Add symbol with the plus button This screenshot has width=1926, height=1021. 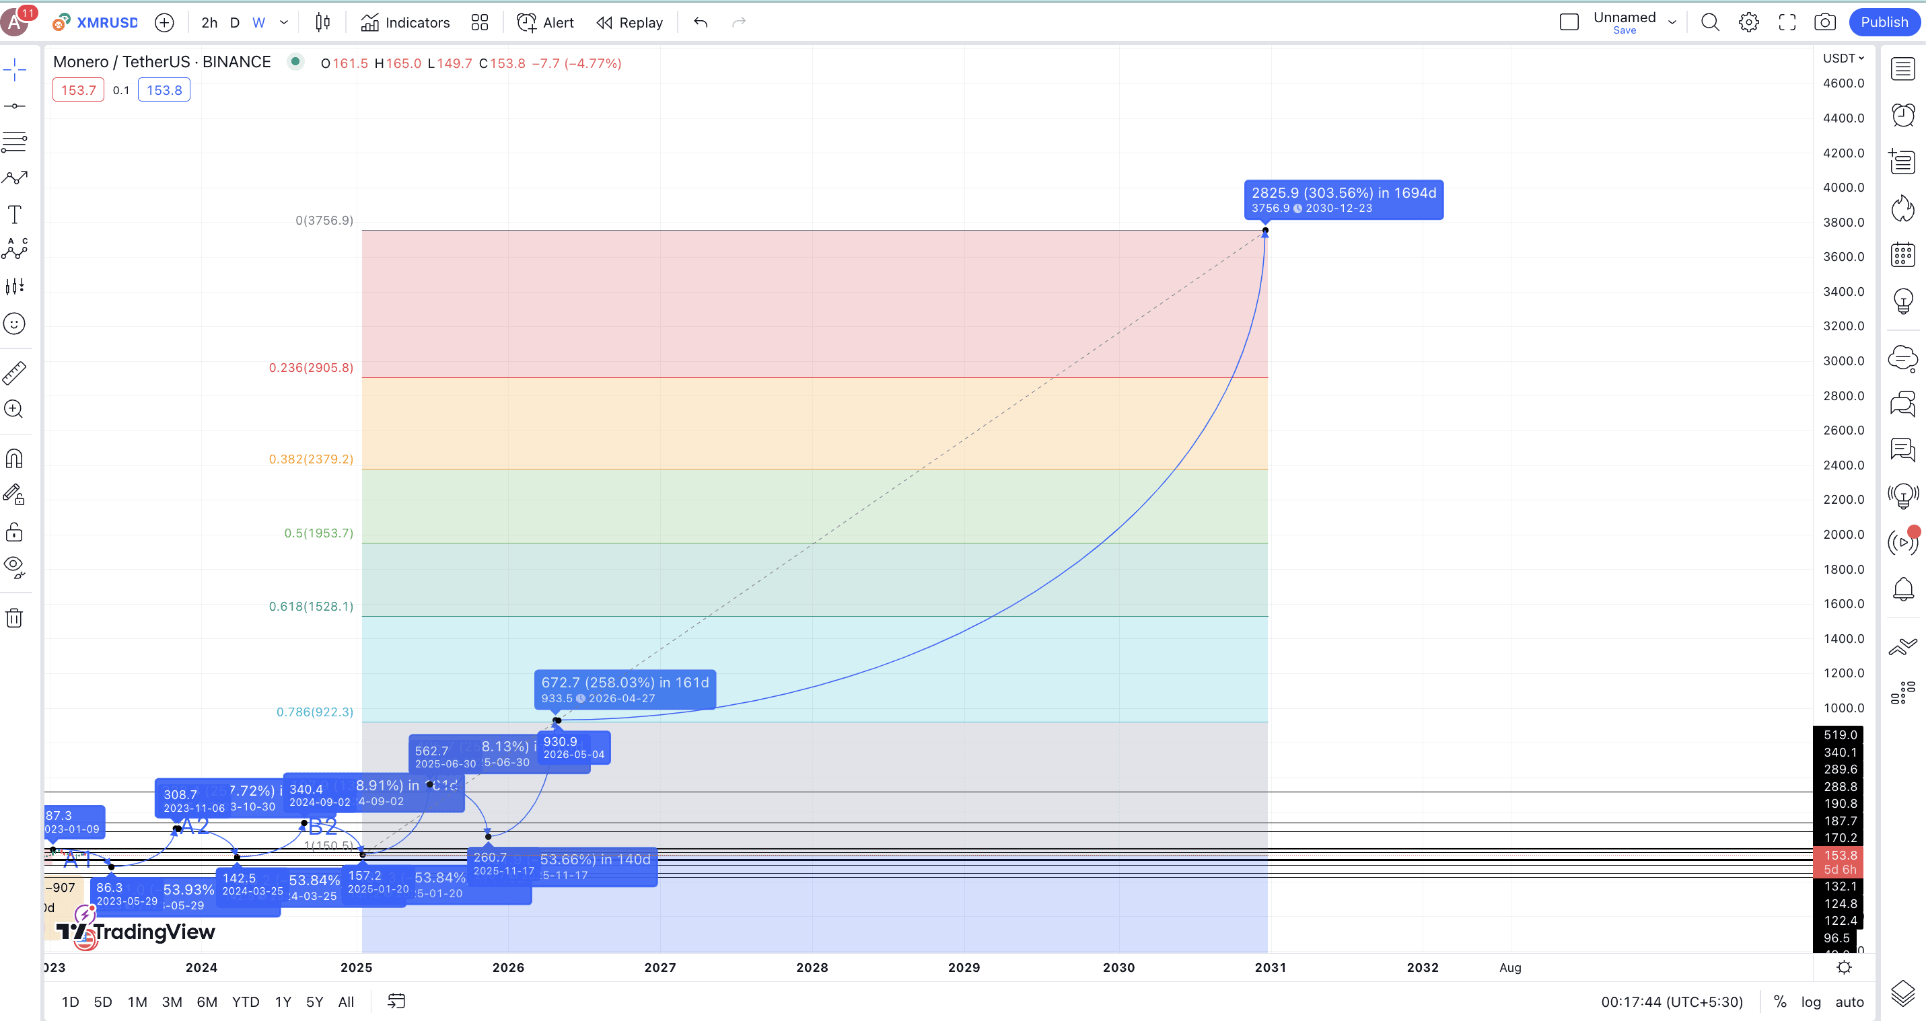164,22
